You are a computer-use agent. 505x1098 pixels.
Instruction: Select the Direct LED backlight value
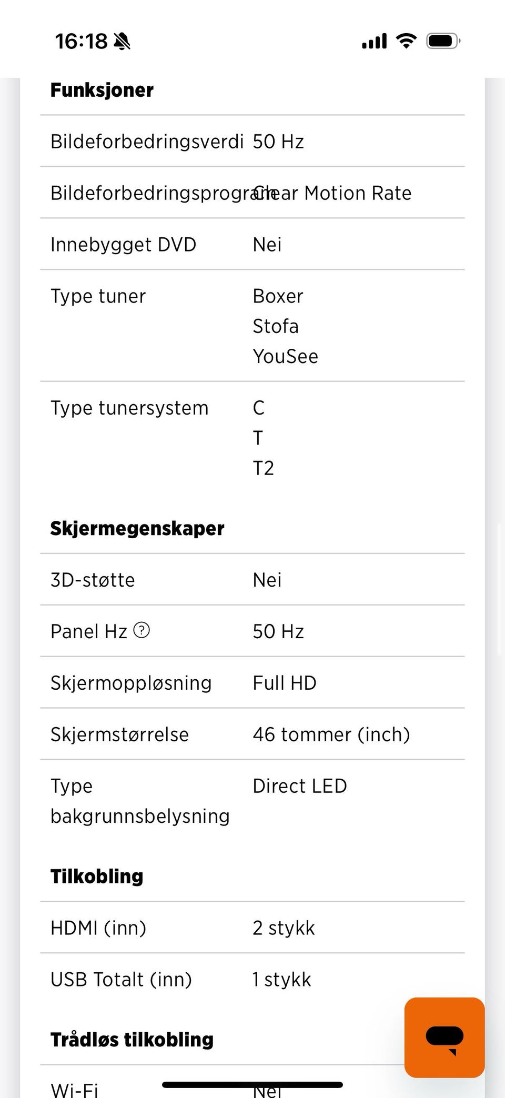[300, 786]
